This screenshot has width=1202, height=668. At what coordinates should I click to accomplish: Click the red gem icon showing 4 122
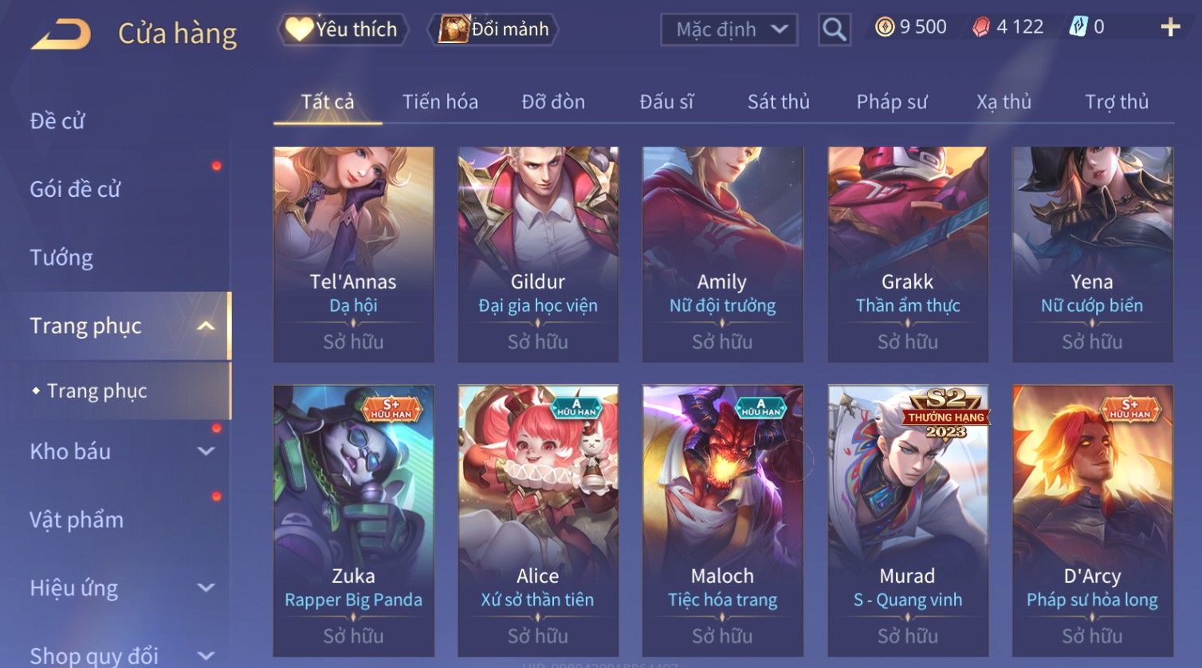tap(980, 27)
